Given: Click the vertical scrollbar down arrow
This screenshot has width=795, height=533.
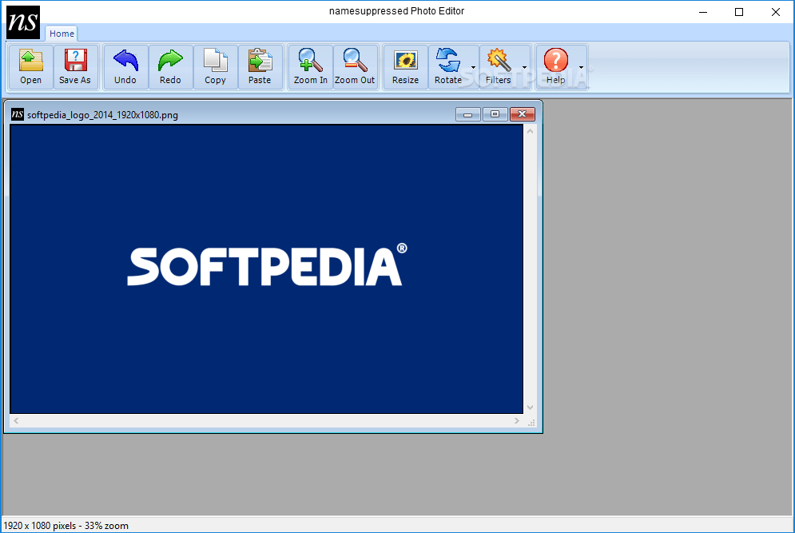Looking at the screenshot, I should coord(531,408).
